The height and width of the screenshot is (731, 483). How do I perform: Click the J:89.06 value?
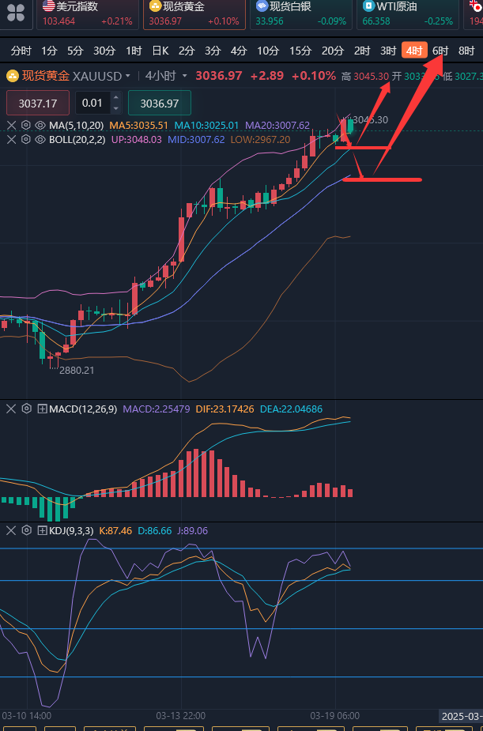[192, 530]
